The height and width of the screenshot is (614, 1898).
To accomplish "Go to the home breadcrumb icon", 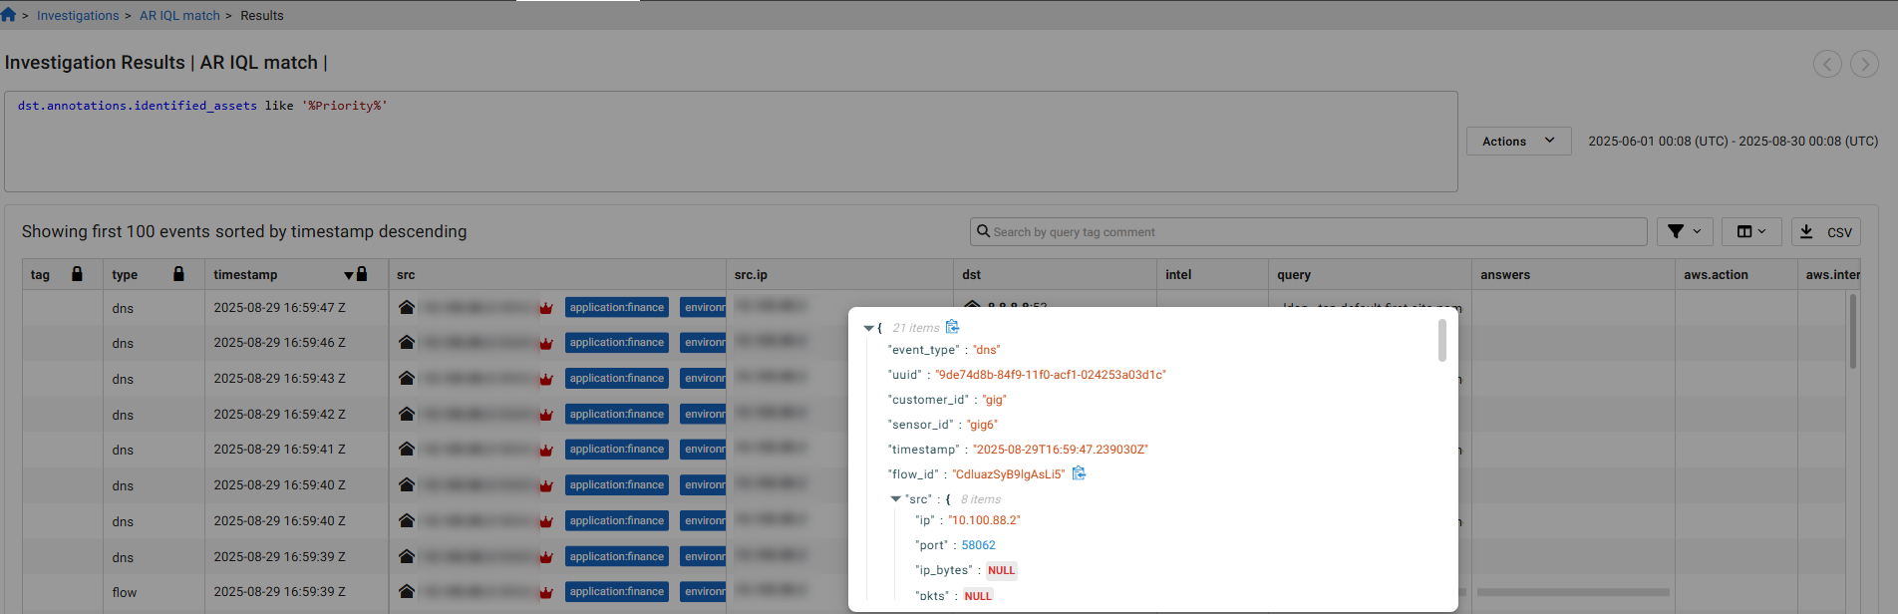I will pyautogui.click(x=8, y=15).
